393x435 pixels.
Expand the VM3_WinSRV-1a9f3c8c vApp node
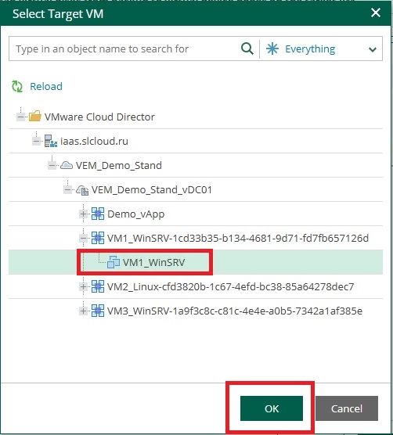pos(83,311)
